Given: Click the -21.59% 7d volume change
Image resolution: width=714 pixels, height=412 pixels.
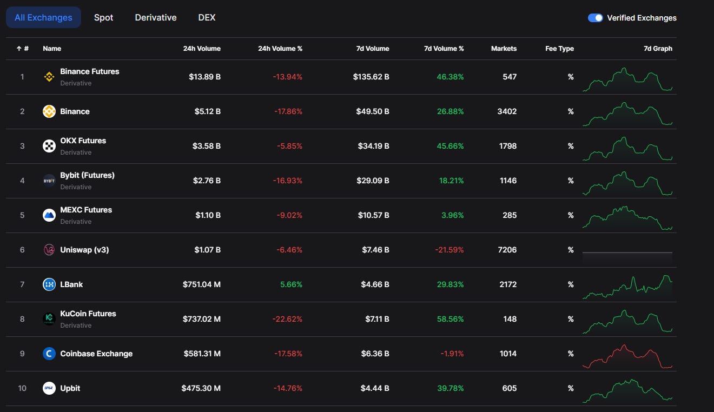Looking at the screenshot, I should 449,250.
